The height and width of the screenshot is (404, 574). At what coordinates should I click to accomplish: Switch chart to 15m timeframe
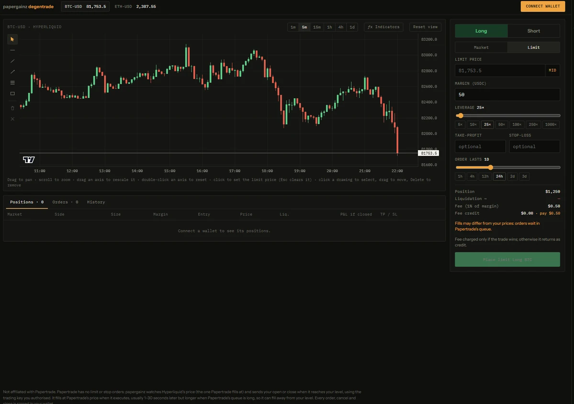[317, 27]
